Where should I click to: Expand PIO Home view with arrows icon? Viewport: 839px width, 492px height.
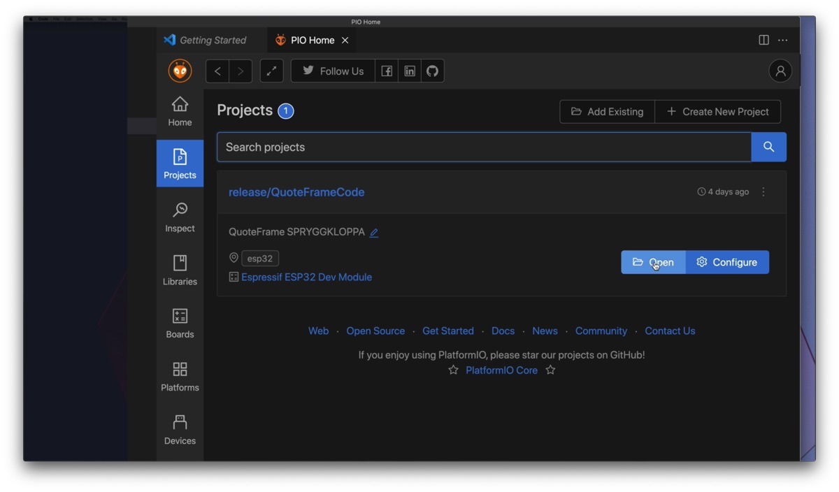click(x=271, y=71)
